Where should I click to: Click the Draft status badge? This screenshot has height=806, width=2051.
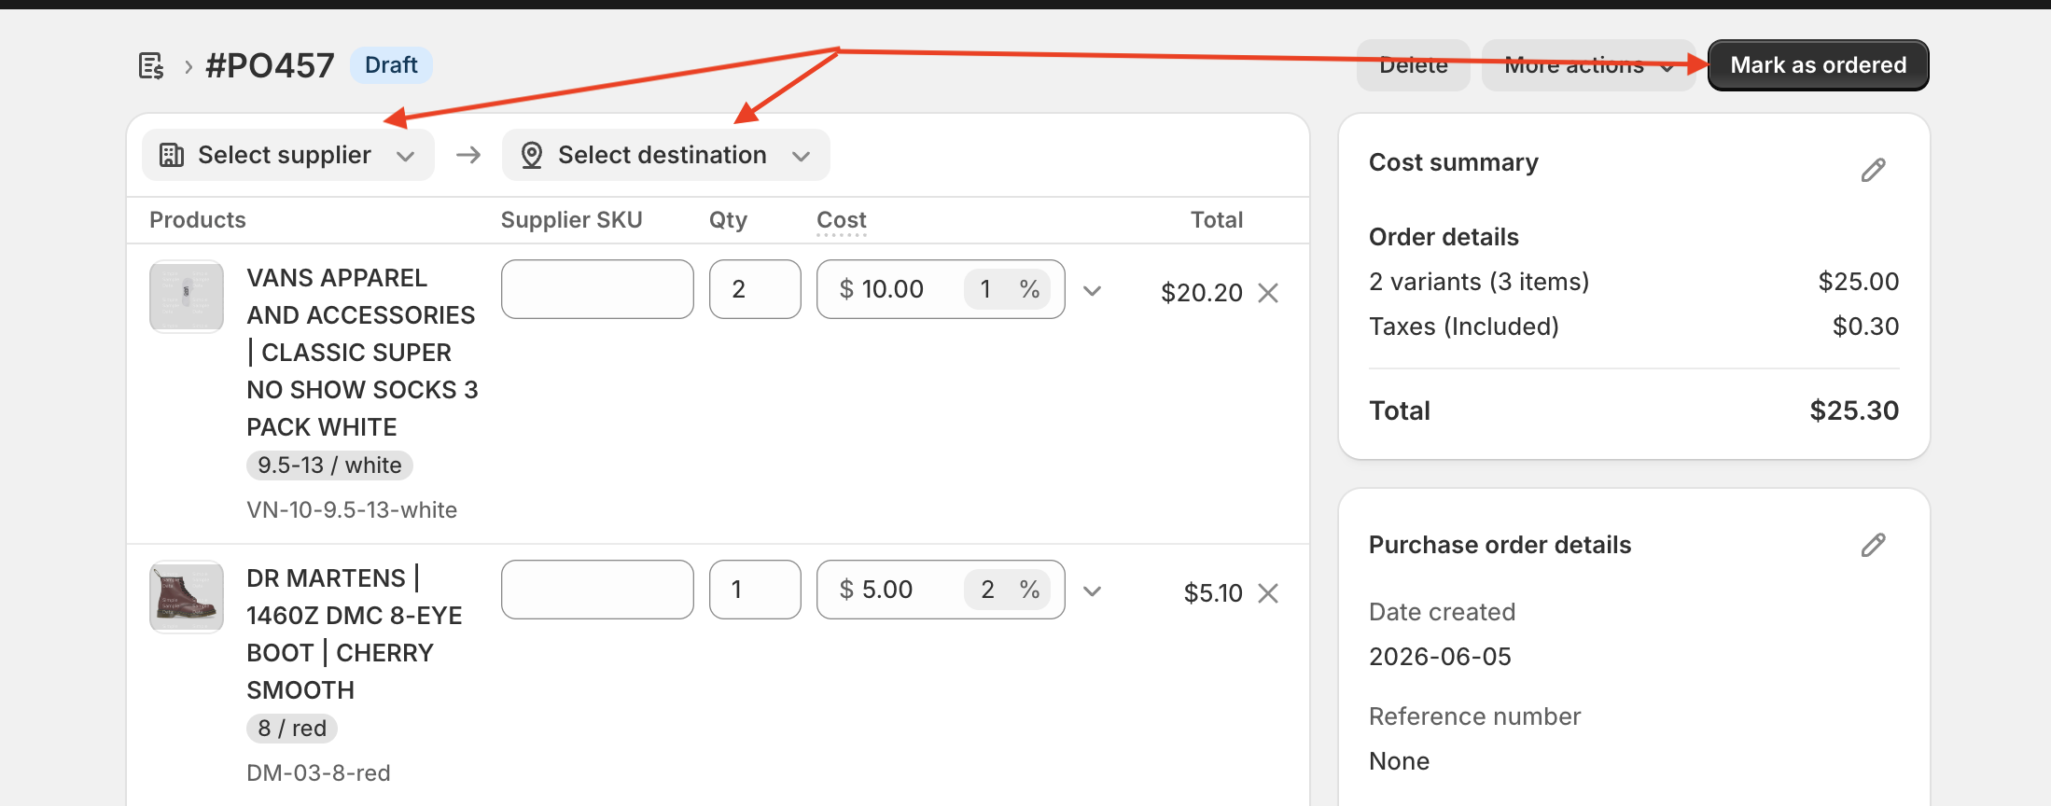391,65
